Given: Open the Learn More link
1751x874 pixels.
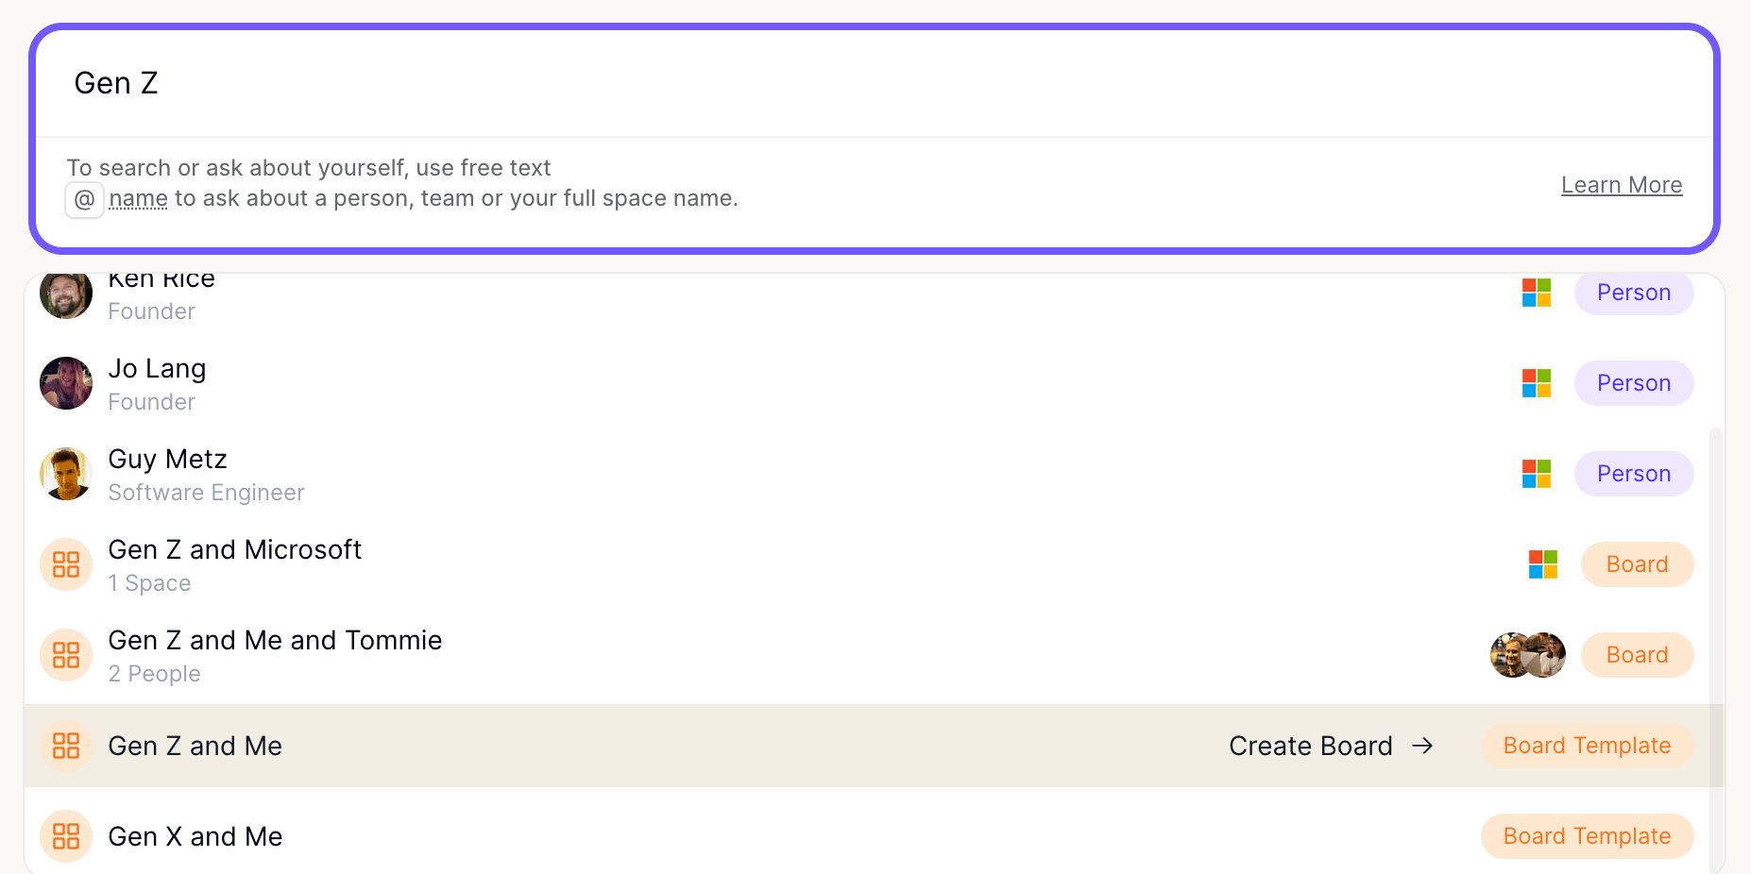Looking at the screenshot, I should [1621, 185].
